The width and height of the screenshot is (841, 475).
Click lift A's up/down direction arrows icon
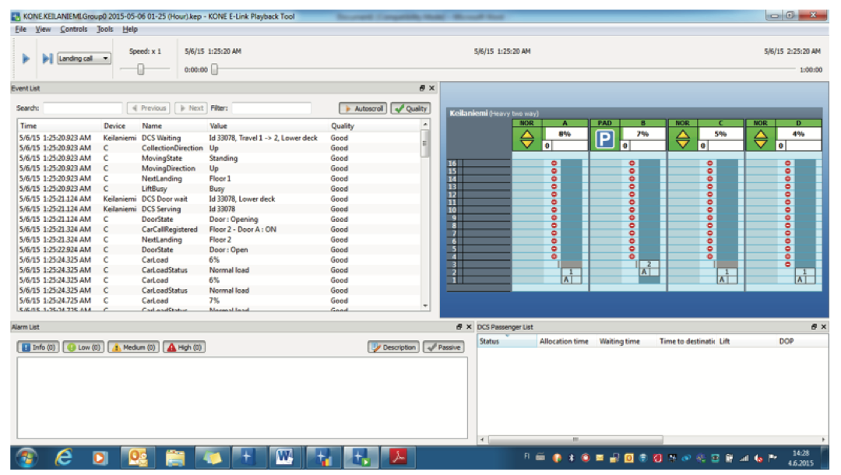(x=527, y=139)
